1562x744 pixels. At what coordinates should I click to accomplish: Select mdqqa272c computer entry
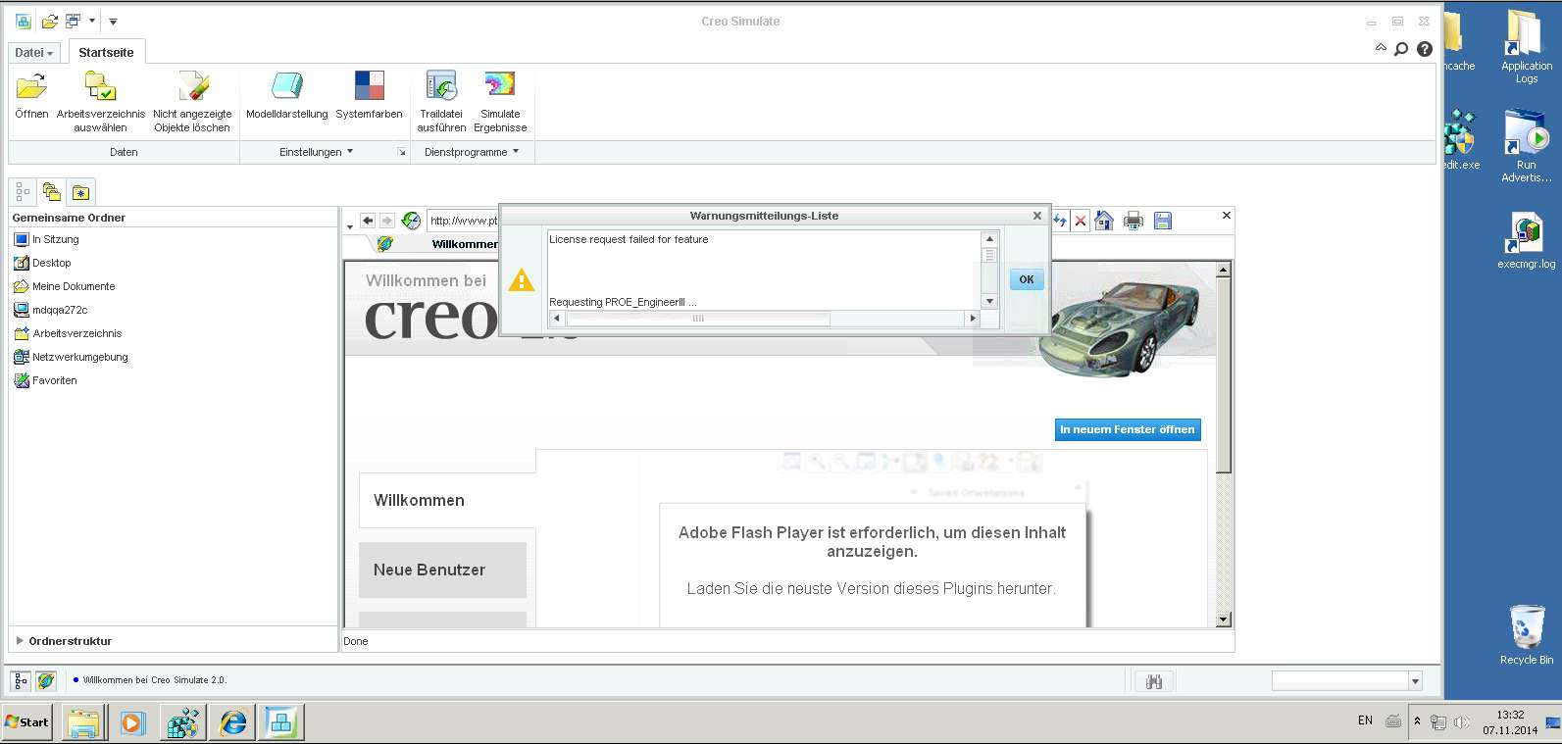(x=51, y=310)
